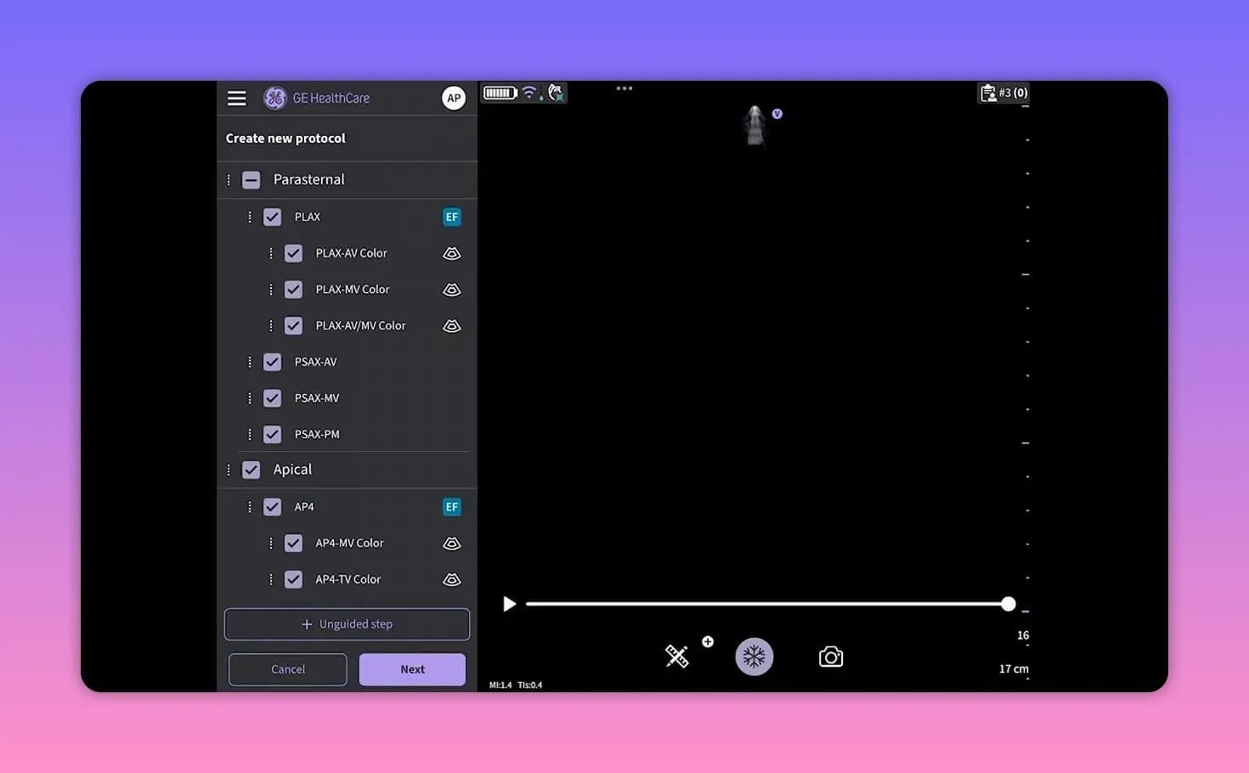Screen dimensions: 1249x773
Task: Open drag-handle options for PLAX-AV/MV Color
Action: pos(270,326)
